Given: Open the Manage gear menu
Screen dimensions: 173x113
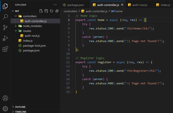Looking at the screenshot, I should pyautogui.click(x=5, y=109).
